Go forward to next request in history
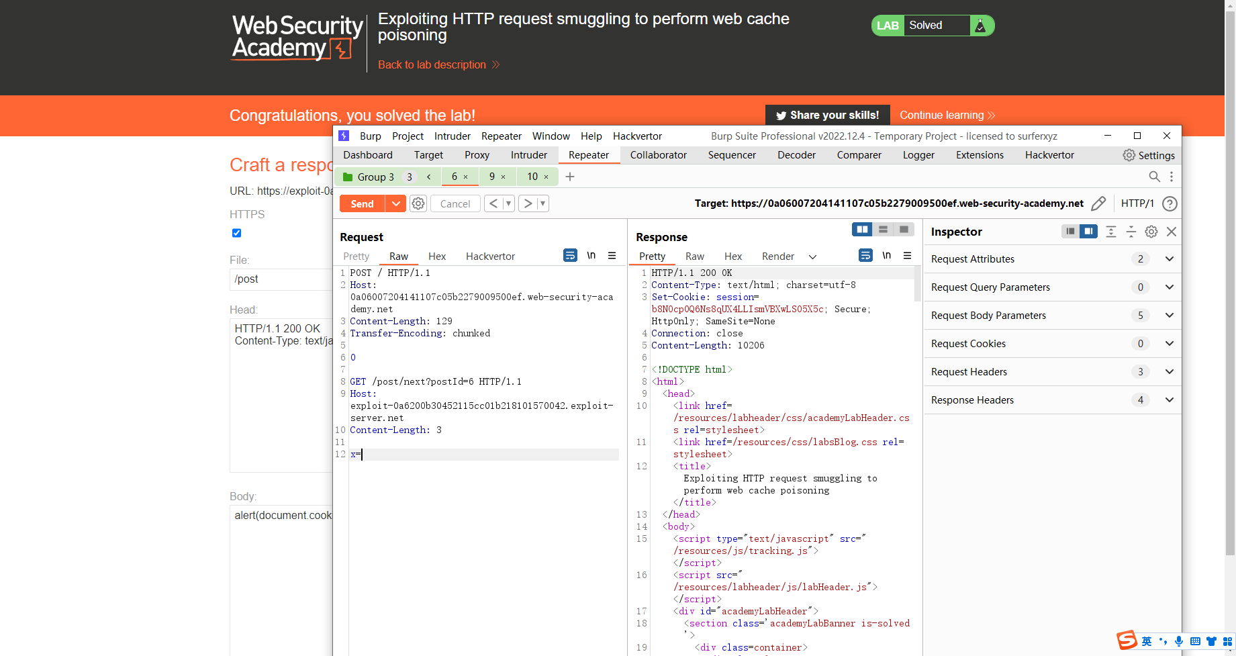The height and width of the screenshot is (656, 1236). point(528,203)
